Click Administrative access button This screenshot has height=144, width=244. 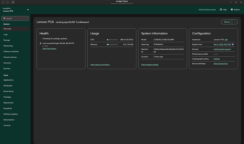point(207,10)
